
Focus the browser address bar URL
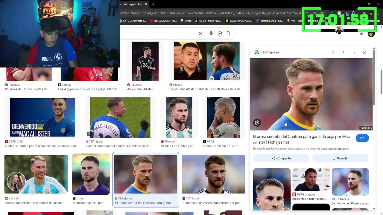214,13
